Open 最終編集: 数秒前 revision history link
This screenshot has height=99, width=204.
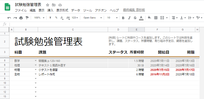pos(134,10)
